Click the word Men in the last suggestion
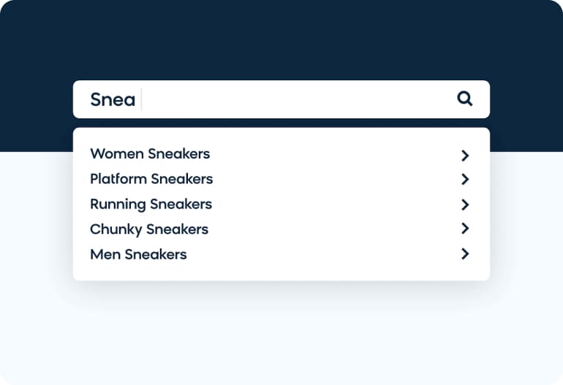563x385 pixels. (105, 254)
